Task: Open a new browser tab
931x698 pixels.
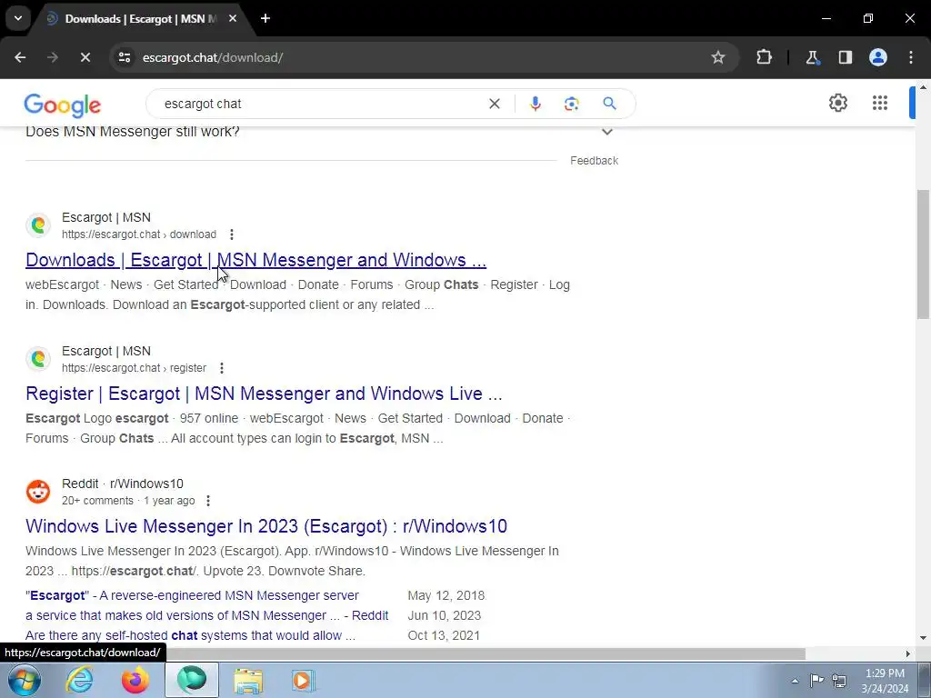Action: [x=265, y=19]
